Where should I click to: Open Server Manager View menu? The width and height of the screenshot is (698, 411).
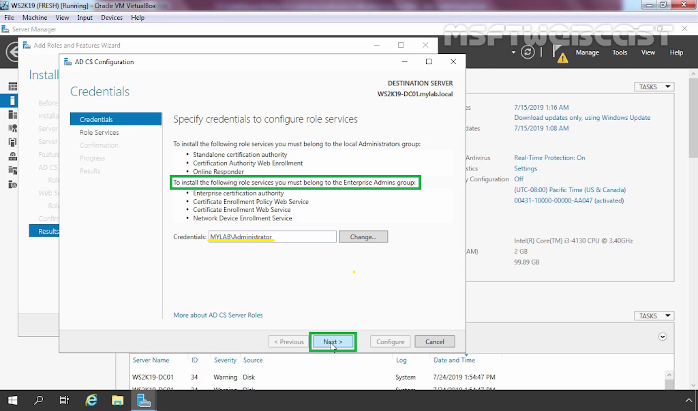pyautogui.click(x=648, y=52)
